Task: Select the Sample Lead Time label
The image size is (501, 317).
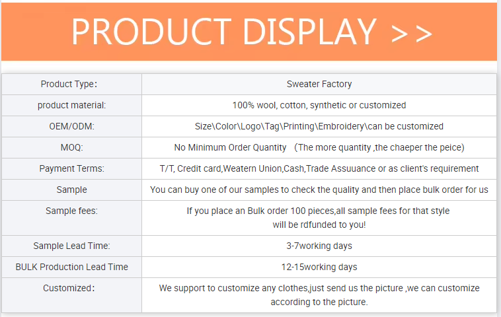Action: click(x=71, y=246)
